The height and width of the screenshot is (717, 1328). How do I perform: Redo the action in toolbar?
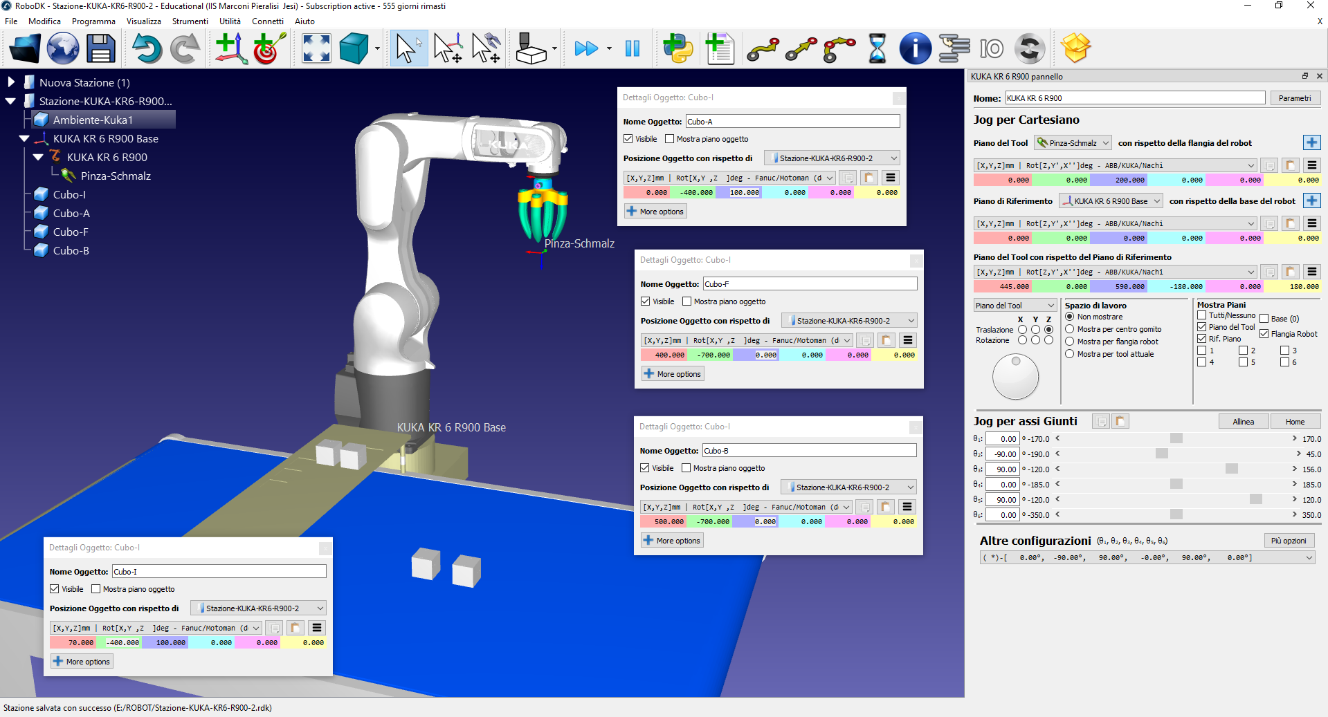tap(185, 48)
